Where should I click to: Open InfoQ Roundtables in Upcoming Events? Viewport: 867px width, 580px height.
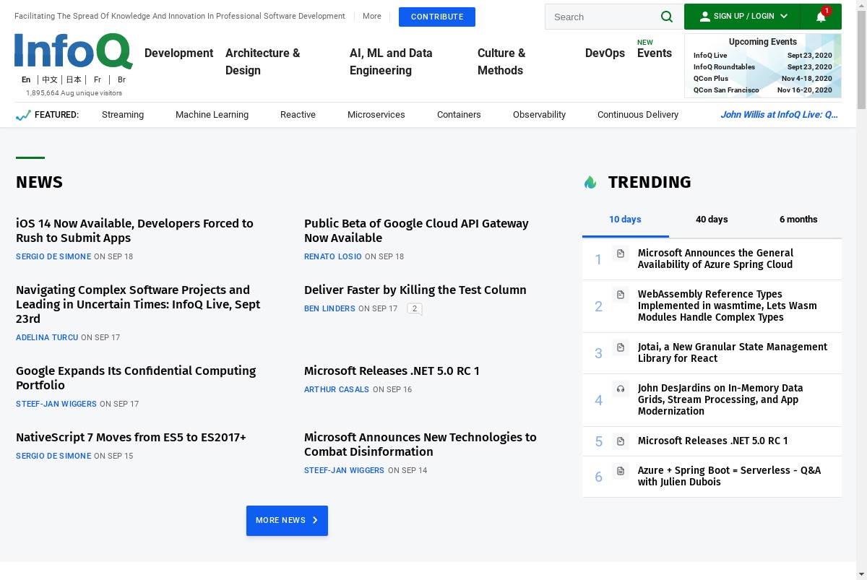point(724,67)
